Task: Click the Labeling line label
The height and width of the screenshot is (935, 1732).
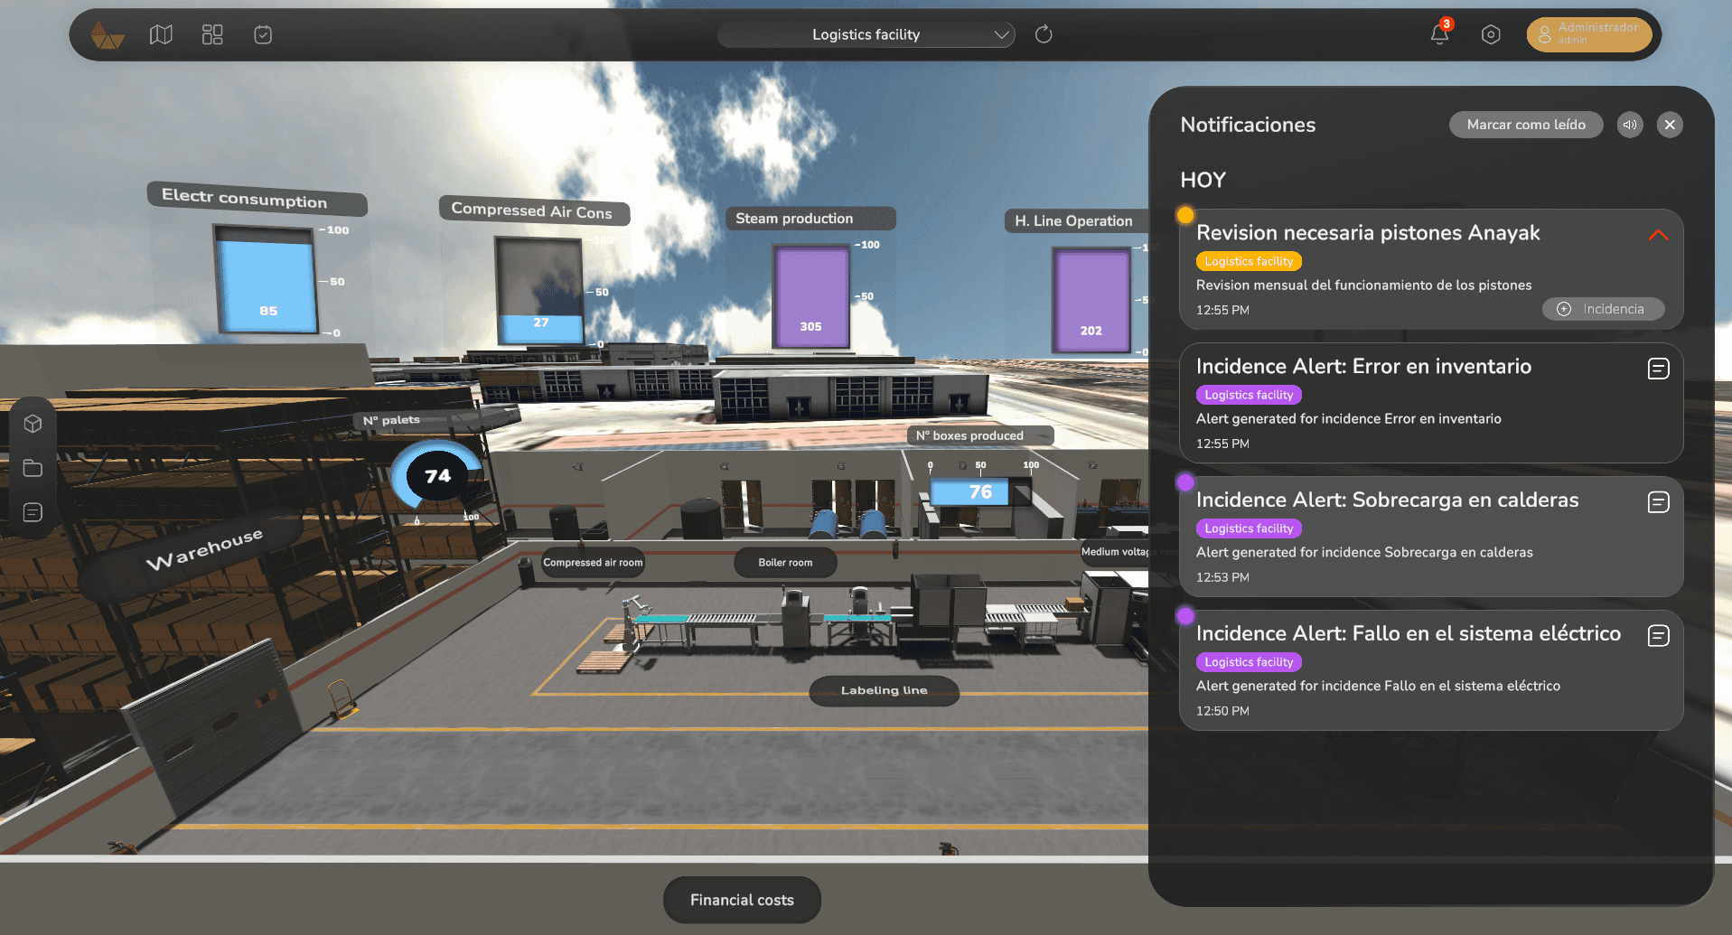Action: 884,690
